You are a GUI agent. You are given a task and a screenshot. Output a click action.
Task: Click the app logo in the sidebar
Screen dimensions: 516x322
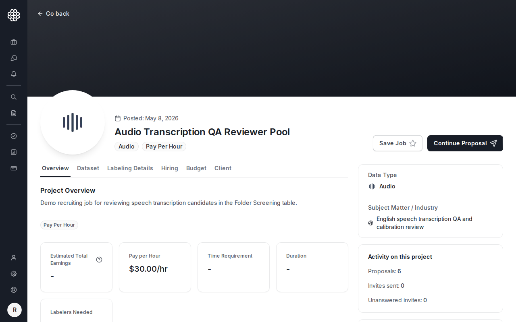(14, 15)
